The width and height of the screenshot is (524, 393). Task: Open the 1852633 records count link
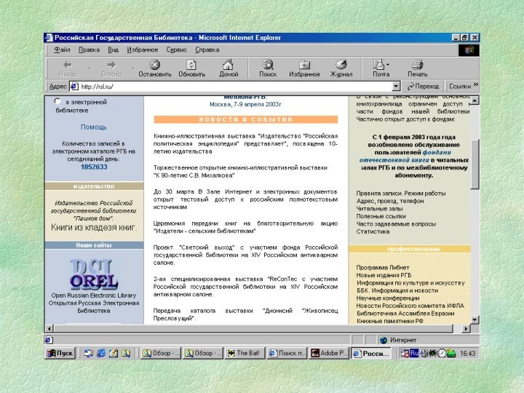pos(94,167)
